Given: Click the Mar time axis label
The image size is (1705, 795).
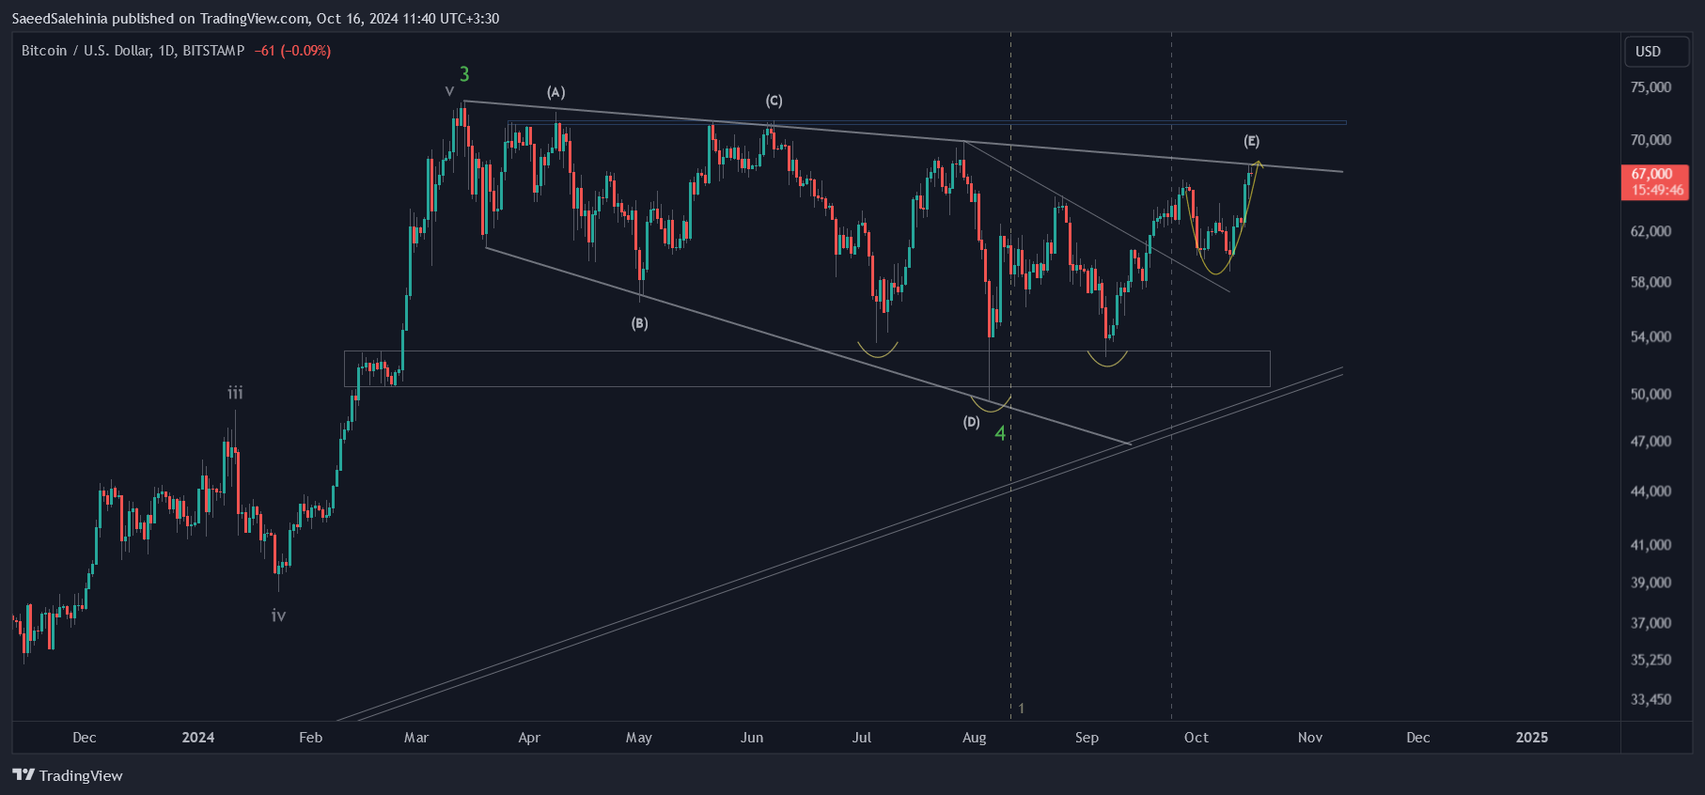Looking at the screenshot, I should coord(416,738).
